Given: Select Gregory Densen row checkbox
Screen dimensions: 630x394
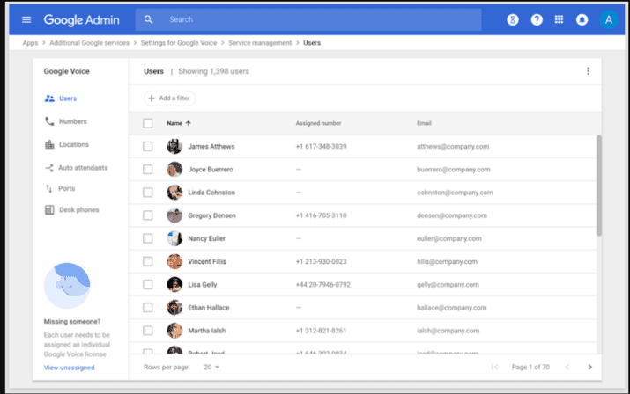Looking at the screenshot, I should [148, 215].
